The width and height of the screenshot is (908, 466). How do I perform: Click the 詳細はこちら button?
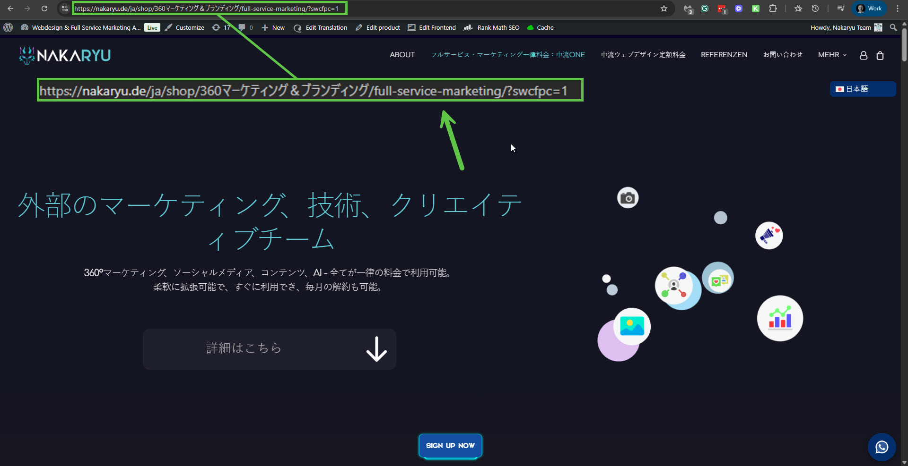[270, 349]
